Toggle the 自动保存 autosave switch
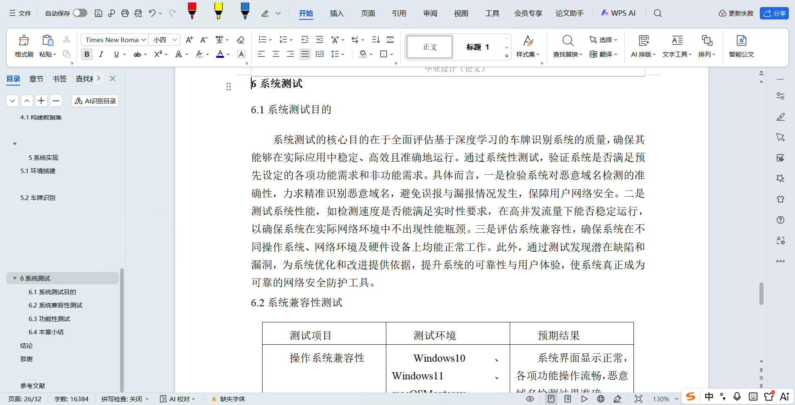The height and width of the screenshot is (405, 795). [80, 13]
